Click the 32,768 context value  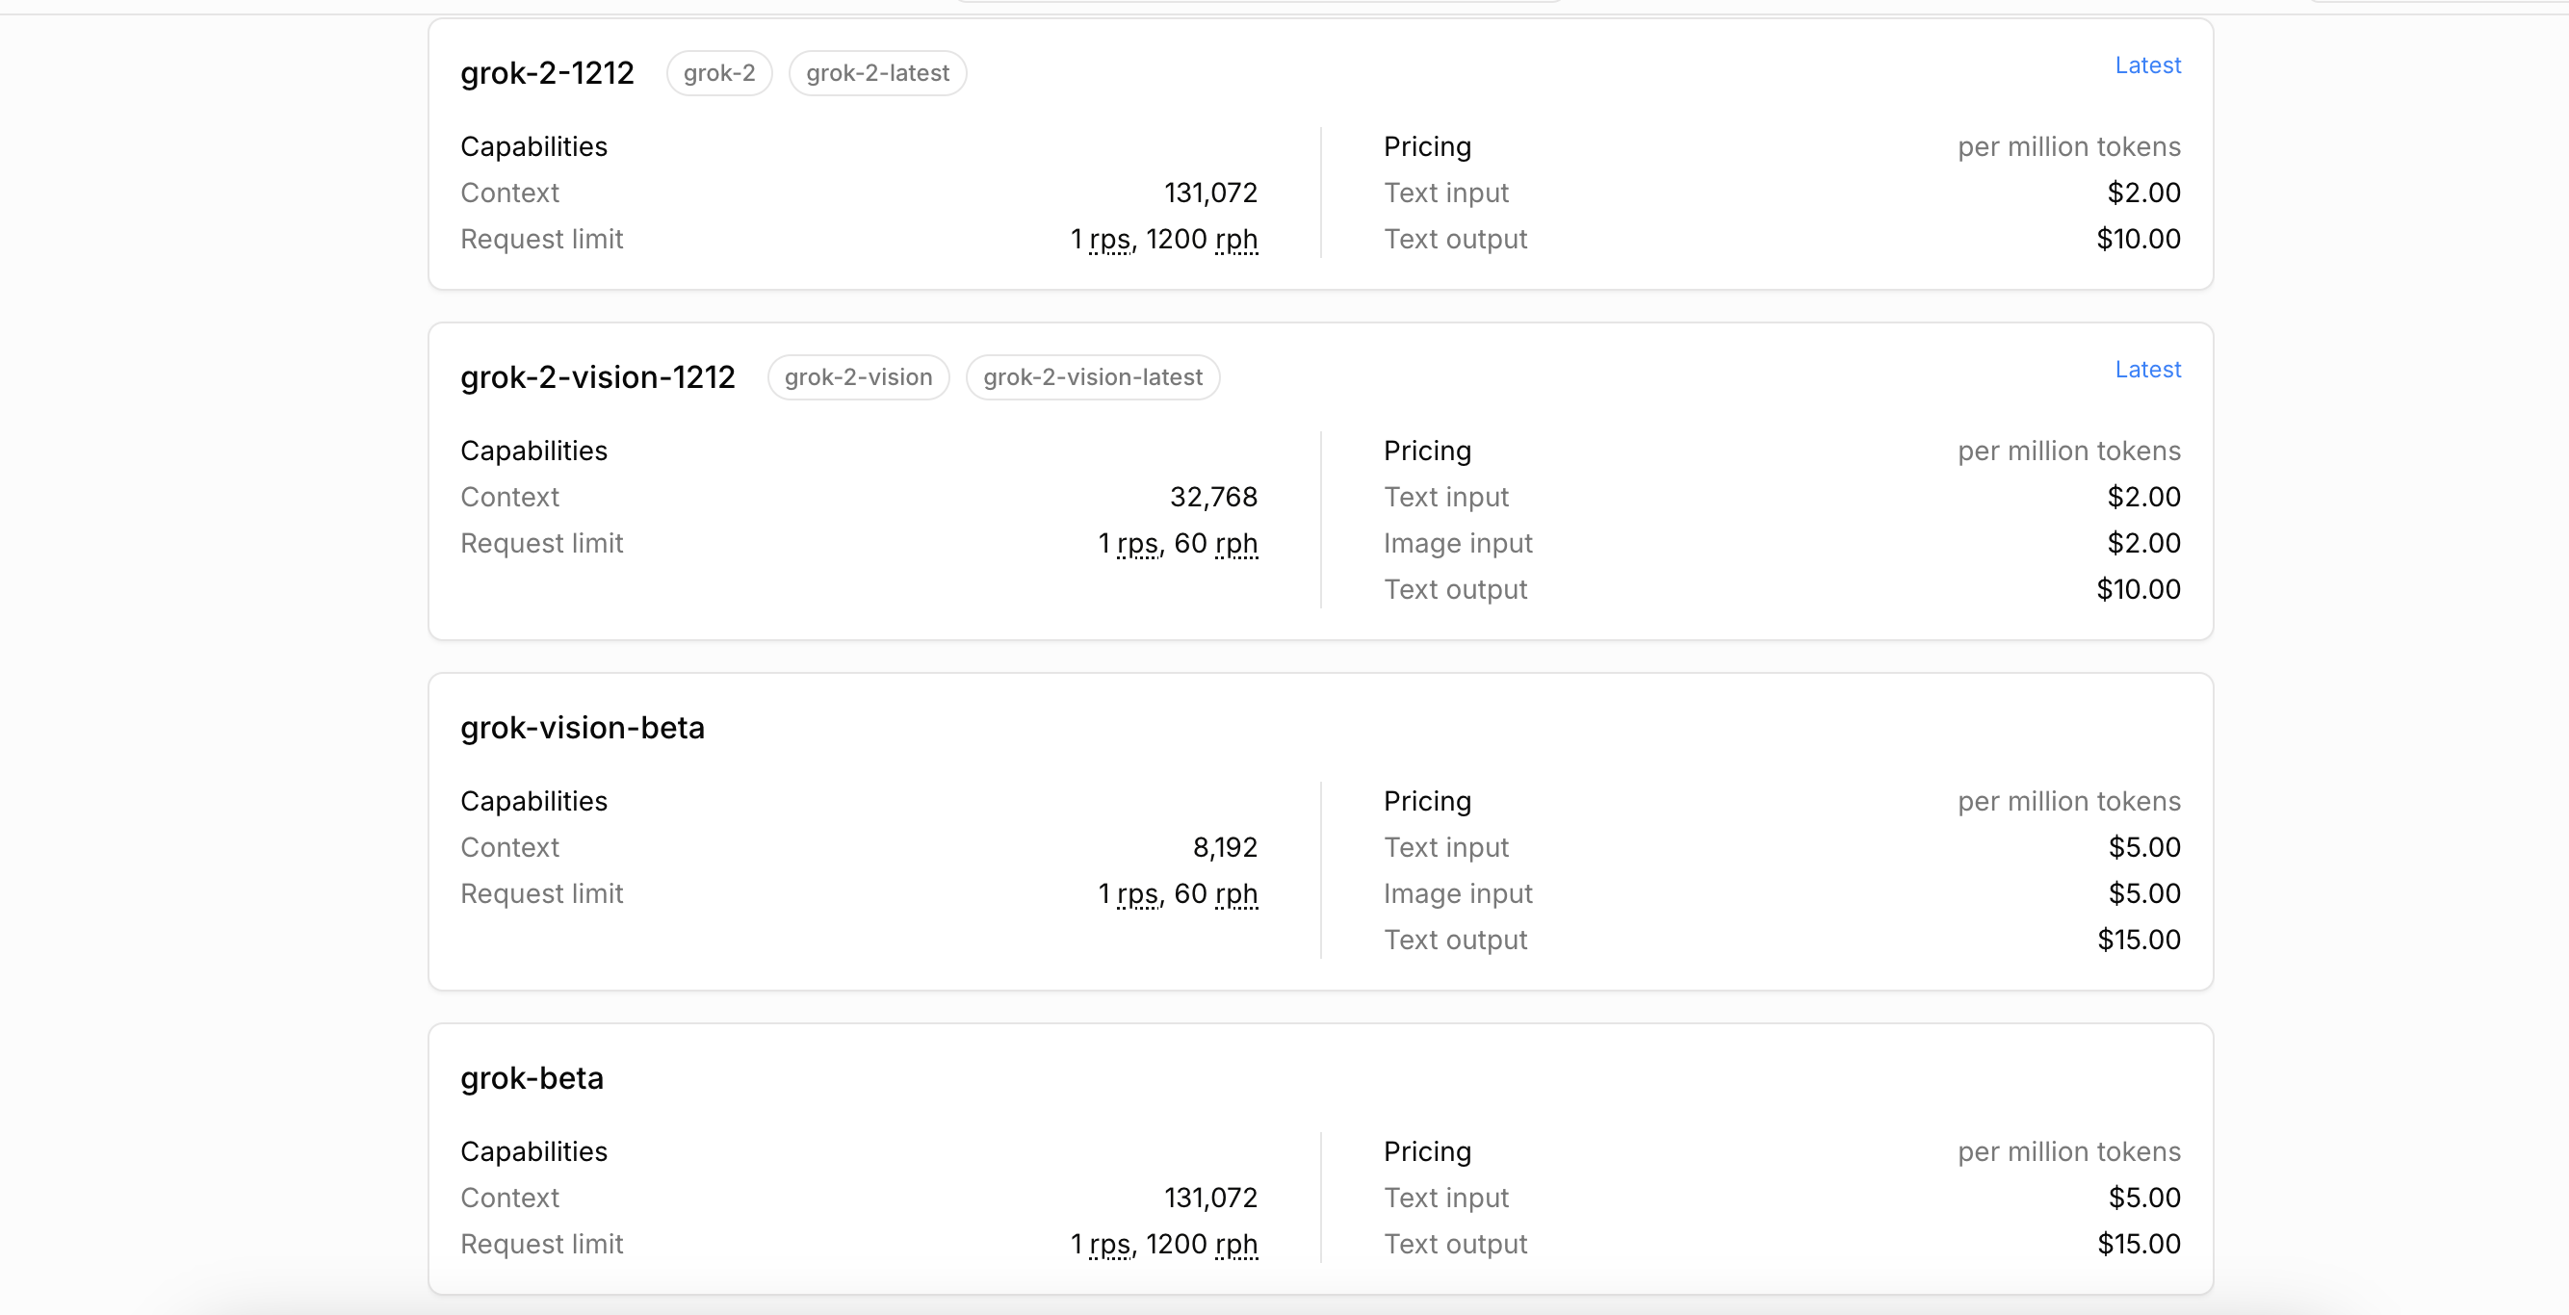[x=1212, y=497]
